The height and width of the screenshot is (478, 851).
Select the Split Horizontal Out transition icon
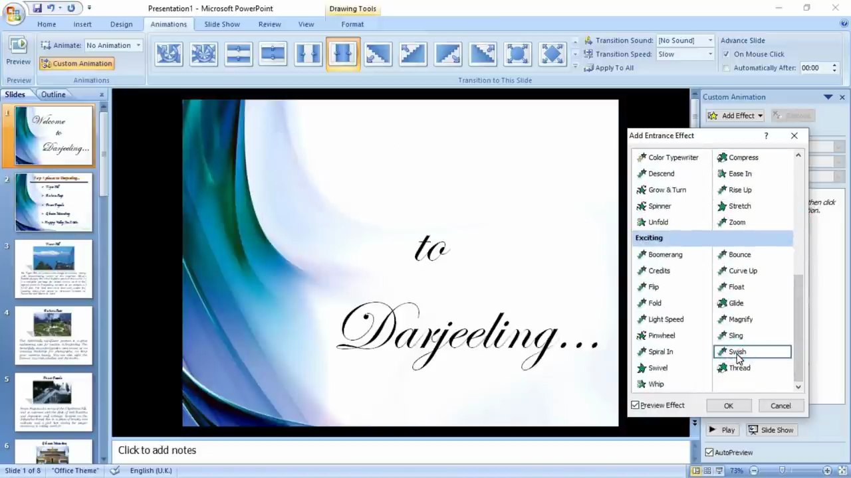(x=273, y=54)
